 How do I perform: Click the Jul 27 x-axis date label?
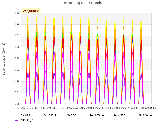pos(29,108)
